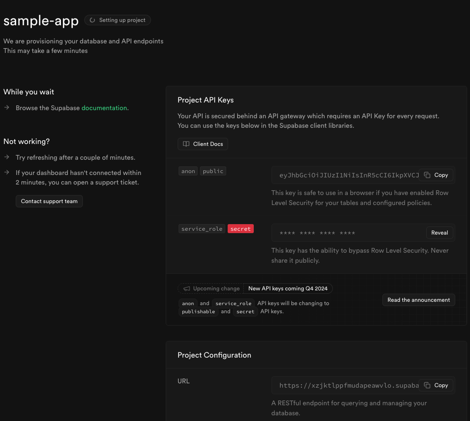Click New API keys coming Q4 2024 label
The image size is (470, 421).
click(x=288, y=288)
